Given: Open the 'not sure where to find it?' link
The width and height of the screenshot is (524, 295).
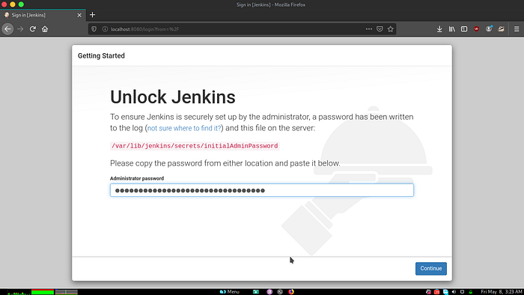Looking at the screenshot, I should (x=184, y=128).
